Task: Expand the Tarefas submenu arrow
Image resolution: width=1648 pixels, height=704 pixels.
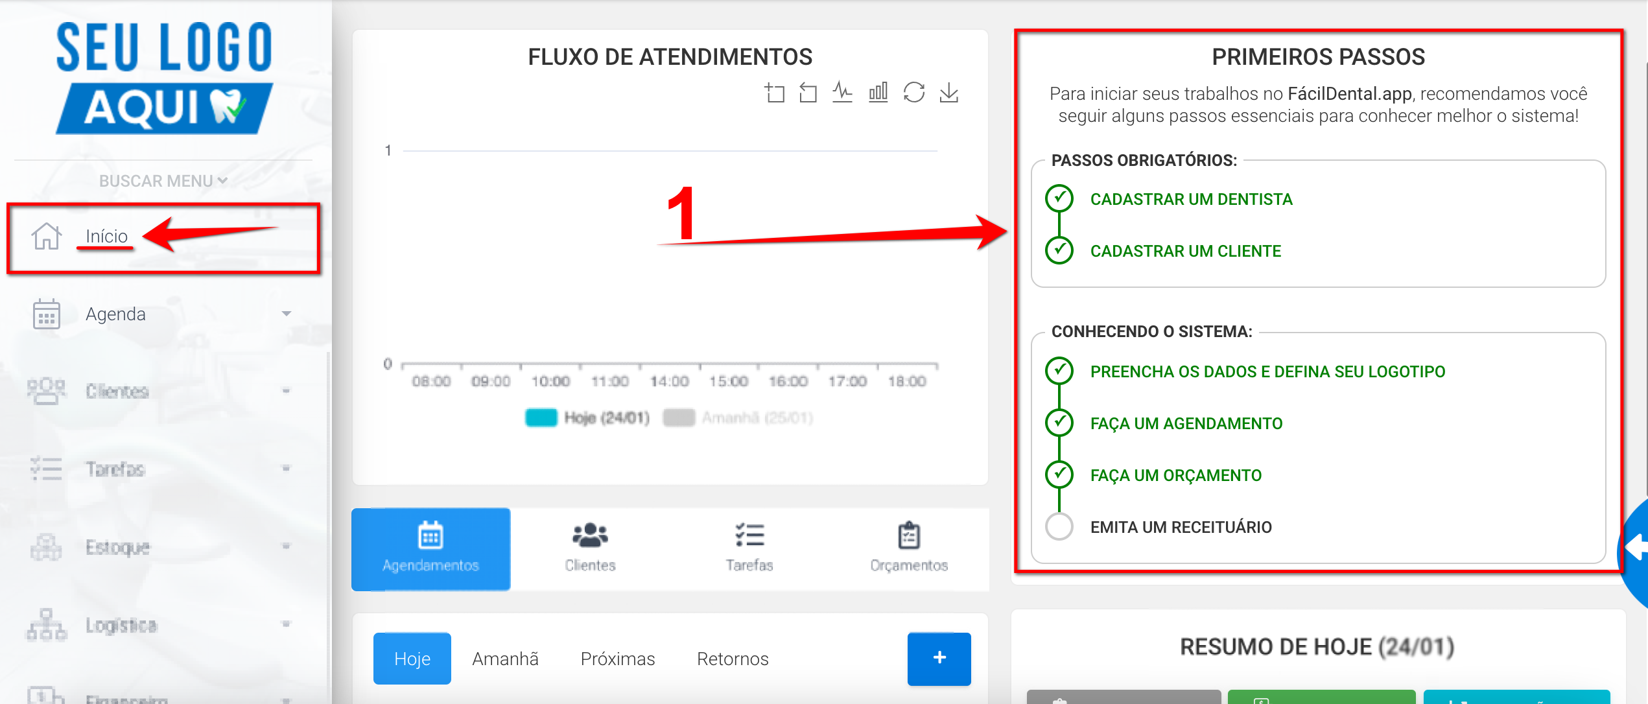Action: [287, 468]
